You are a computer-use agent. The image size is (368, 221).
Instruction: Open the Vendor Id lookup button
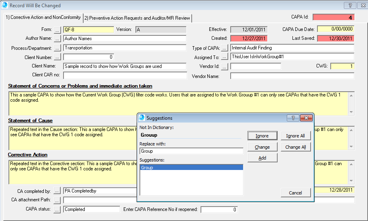(x=224, y=67)
